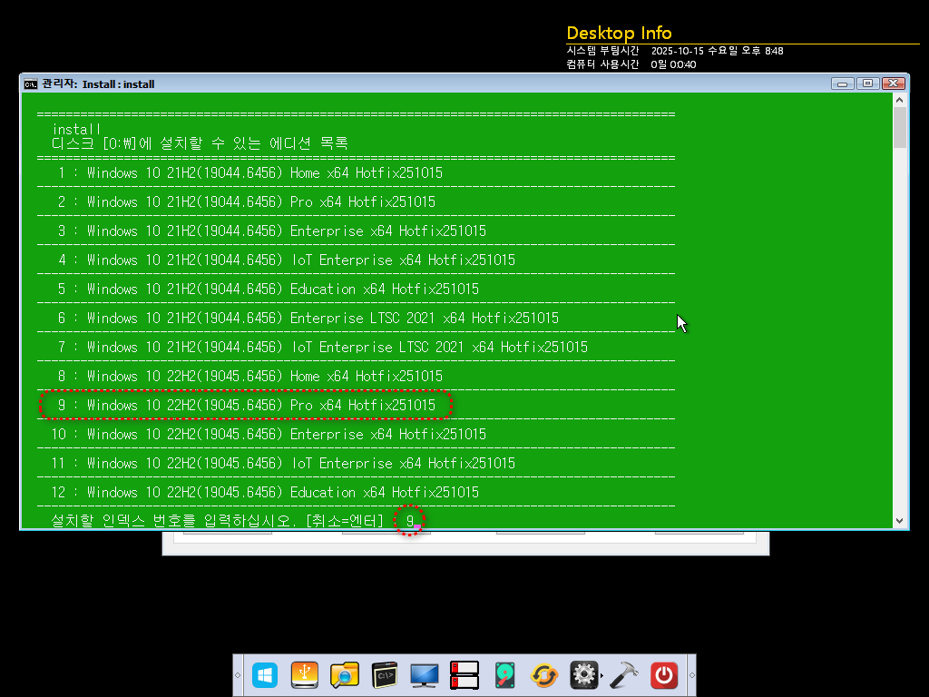Click the dock's left edge diamond handle
This screenshot has width=929, height=697.
(238, 675)
